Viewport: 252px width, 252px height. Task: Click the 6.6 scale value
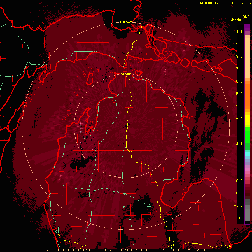click(239, 81)
